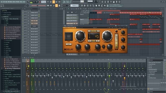This screenshot has height=93, width=166.
Task: Open H-Delay plugin window gear settings
Action: 65,26
